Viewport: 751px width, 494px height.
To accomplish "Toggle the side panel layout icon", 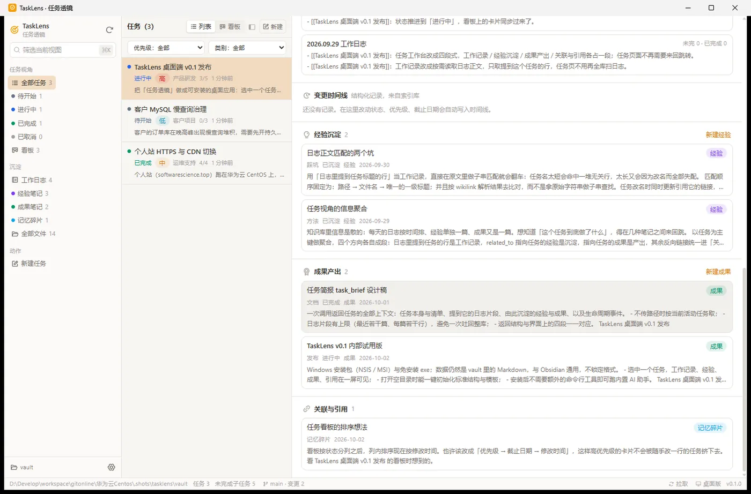I will pyautogui.click(x=252, y=27).
